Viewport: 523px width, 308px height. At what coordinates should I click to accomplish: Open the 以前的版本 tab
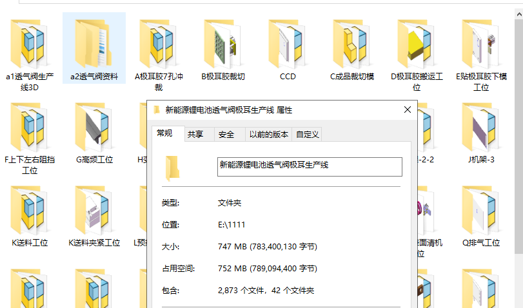tap(269, 134)
